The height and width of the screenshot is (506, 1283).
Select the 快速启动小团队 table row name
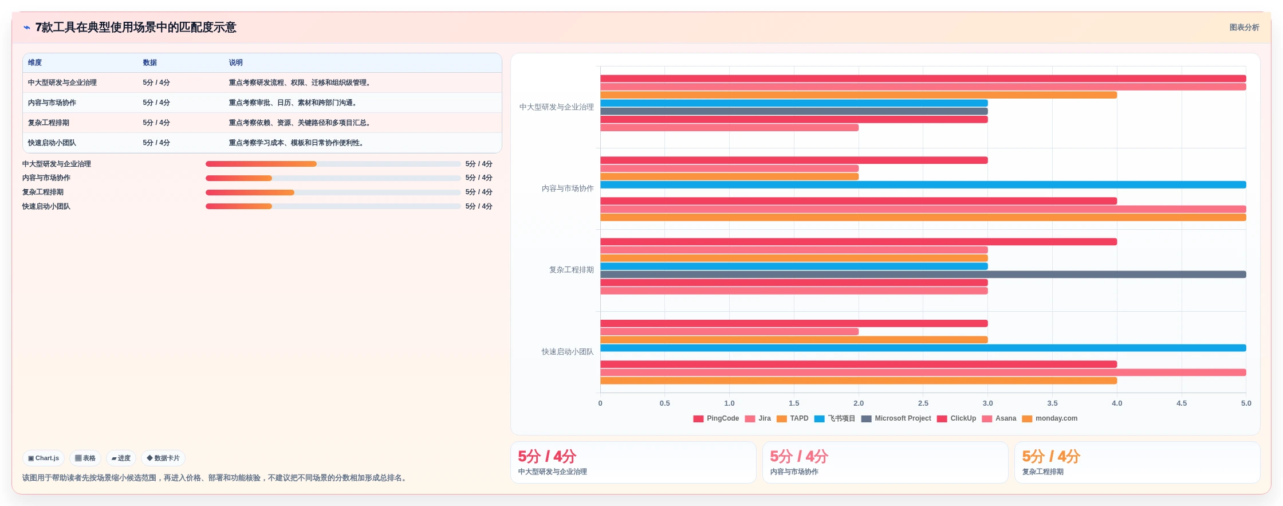point(52,143)
